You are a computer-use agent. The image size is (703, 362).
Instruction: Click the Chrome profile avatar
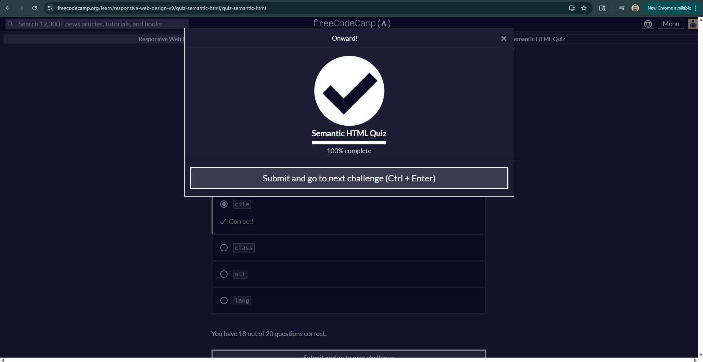click(x=635, y=8)
